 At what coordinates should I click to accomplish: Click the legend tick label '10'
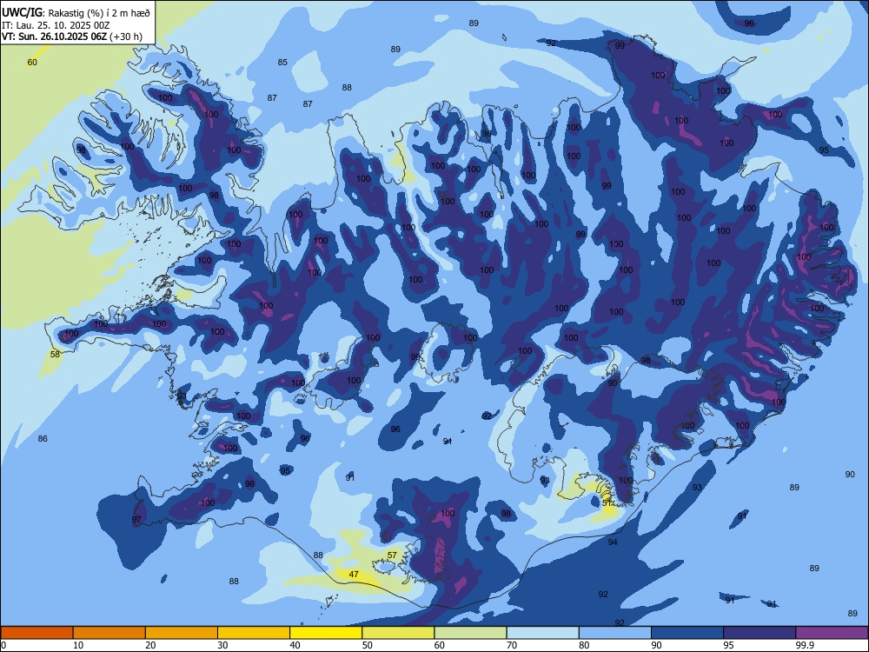coord(78,645)
